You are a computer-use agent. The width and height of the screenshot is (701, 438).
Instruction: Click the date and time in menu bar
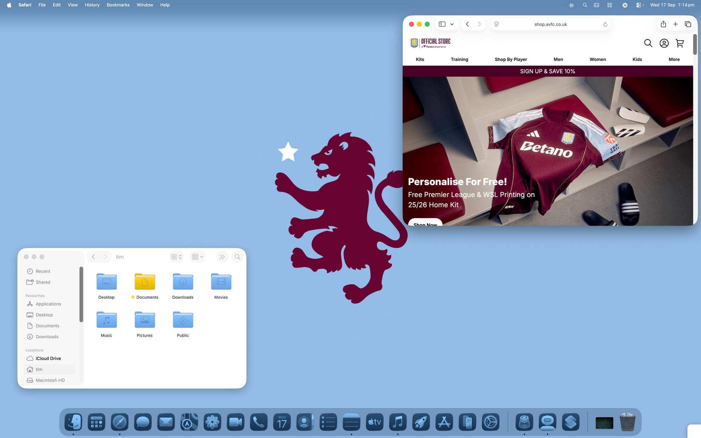pyautogui.click(x=672, y=5)
